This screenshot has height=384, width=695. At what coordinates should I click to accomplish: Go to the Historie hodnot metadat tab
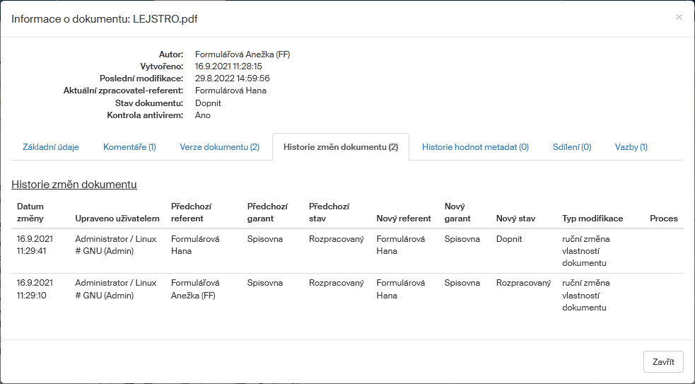[475, 147]
